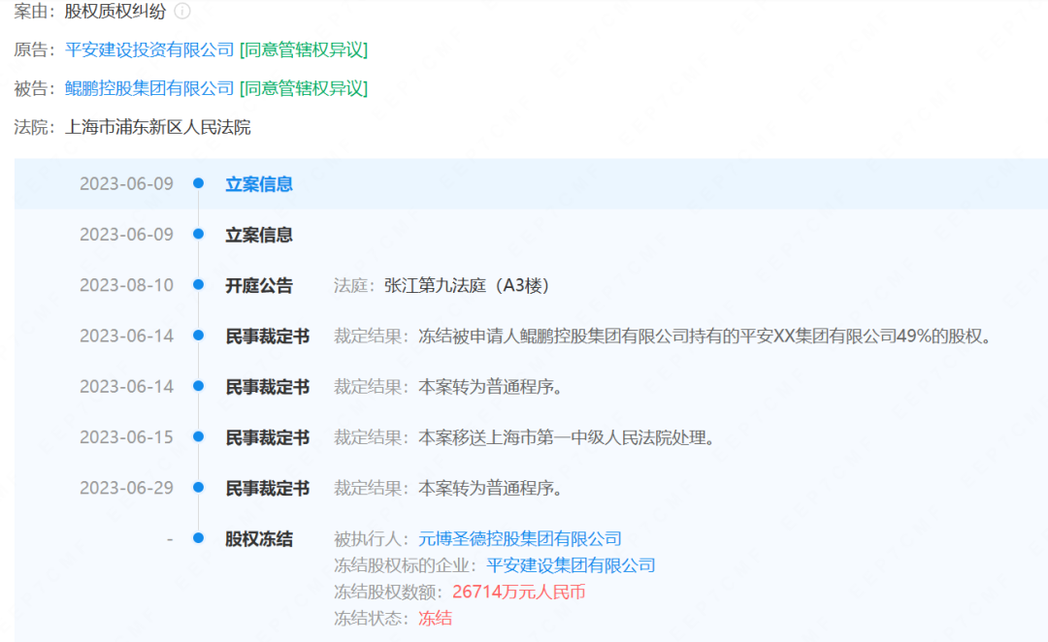Click the ruling text about freezing 49% equity
This screenshot has height=642, width=1048.
pyautogui.click(x=704, y=336)
